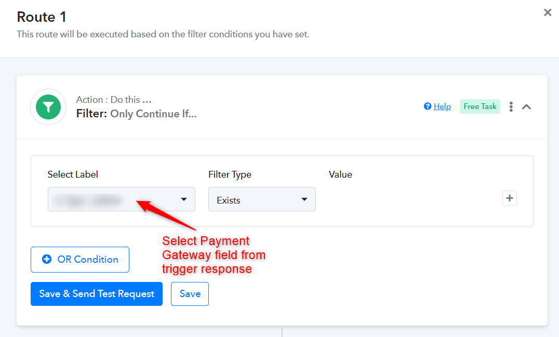This screenshot has height=337, width=559.
Task: Click Save & Send Test Request
Action: tap(97, 294)
